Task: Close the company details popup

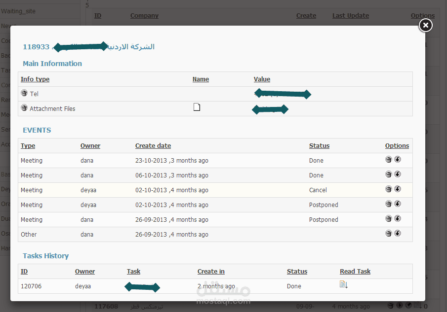Action: (x=426, y=25)
